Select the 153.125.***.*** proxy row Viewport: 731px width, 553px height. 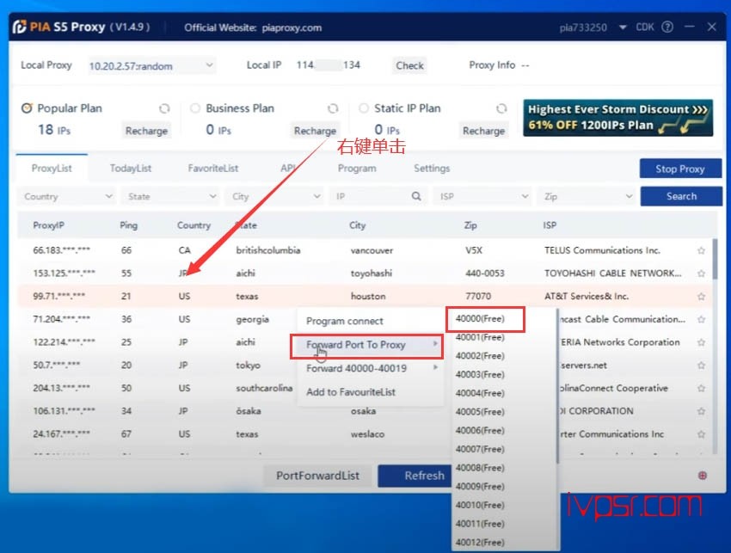coord(365,273)
